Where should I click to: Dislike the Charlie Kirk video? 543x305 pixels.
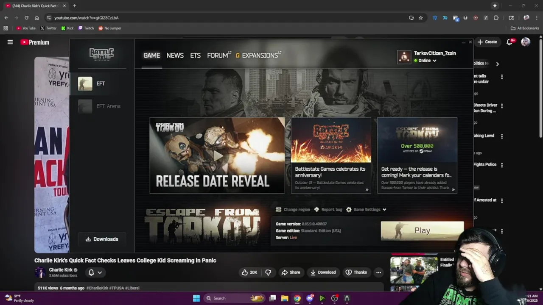click(268, 272)
